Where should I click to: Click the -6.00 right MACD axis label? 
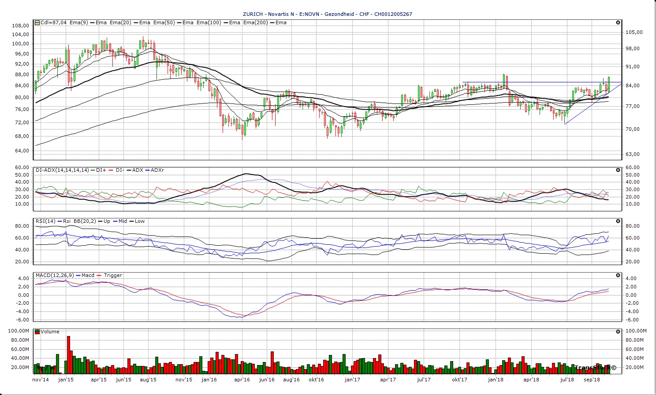point(633,320)
